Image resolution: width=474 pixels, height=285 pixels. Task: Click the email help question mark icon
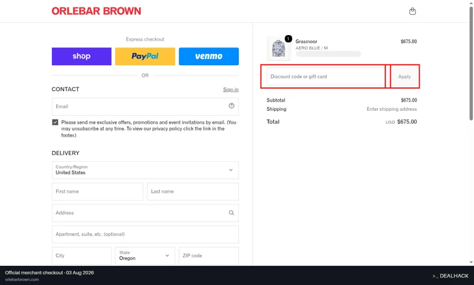point(231,105)
